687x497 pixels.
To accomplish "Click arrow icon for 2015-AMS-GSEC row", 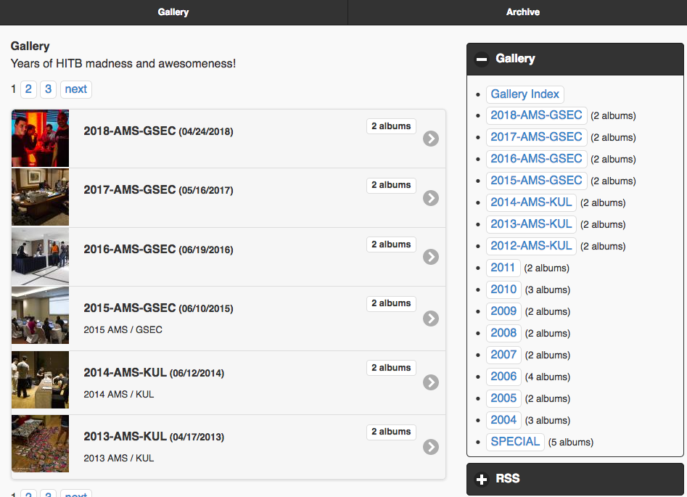I will click(431, 319).
